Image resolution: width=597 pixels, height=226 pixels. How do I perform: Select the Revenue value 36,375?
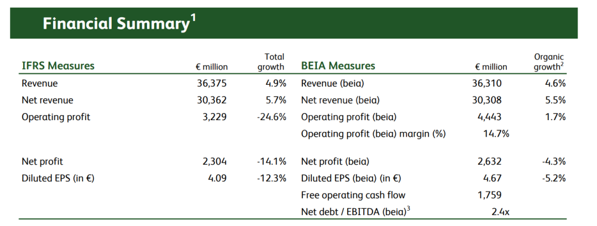click(214, 84)
